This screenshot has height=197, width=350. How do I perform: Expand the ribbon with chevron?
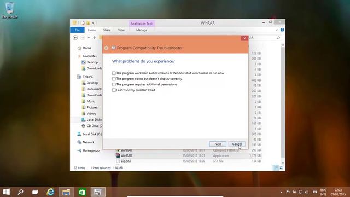coord(277,30)
